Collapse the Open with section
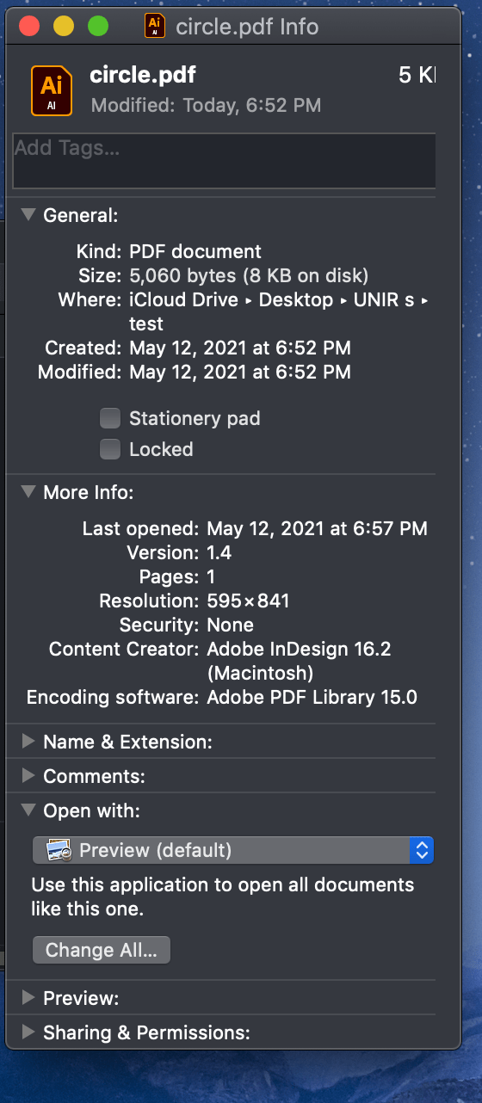 click(x=28, y=810)
